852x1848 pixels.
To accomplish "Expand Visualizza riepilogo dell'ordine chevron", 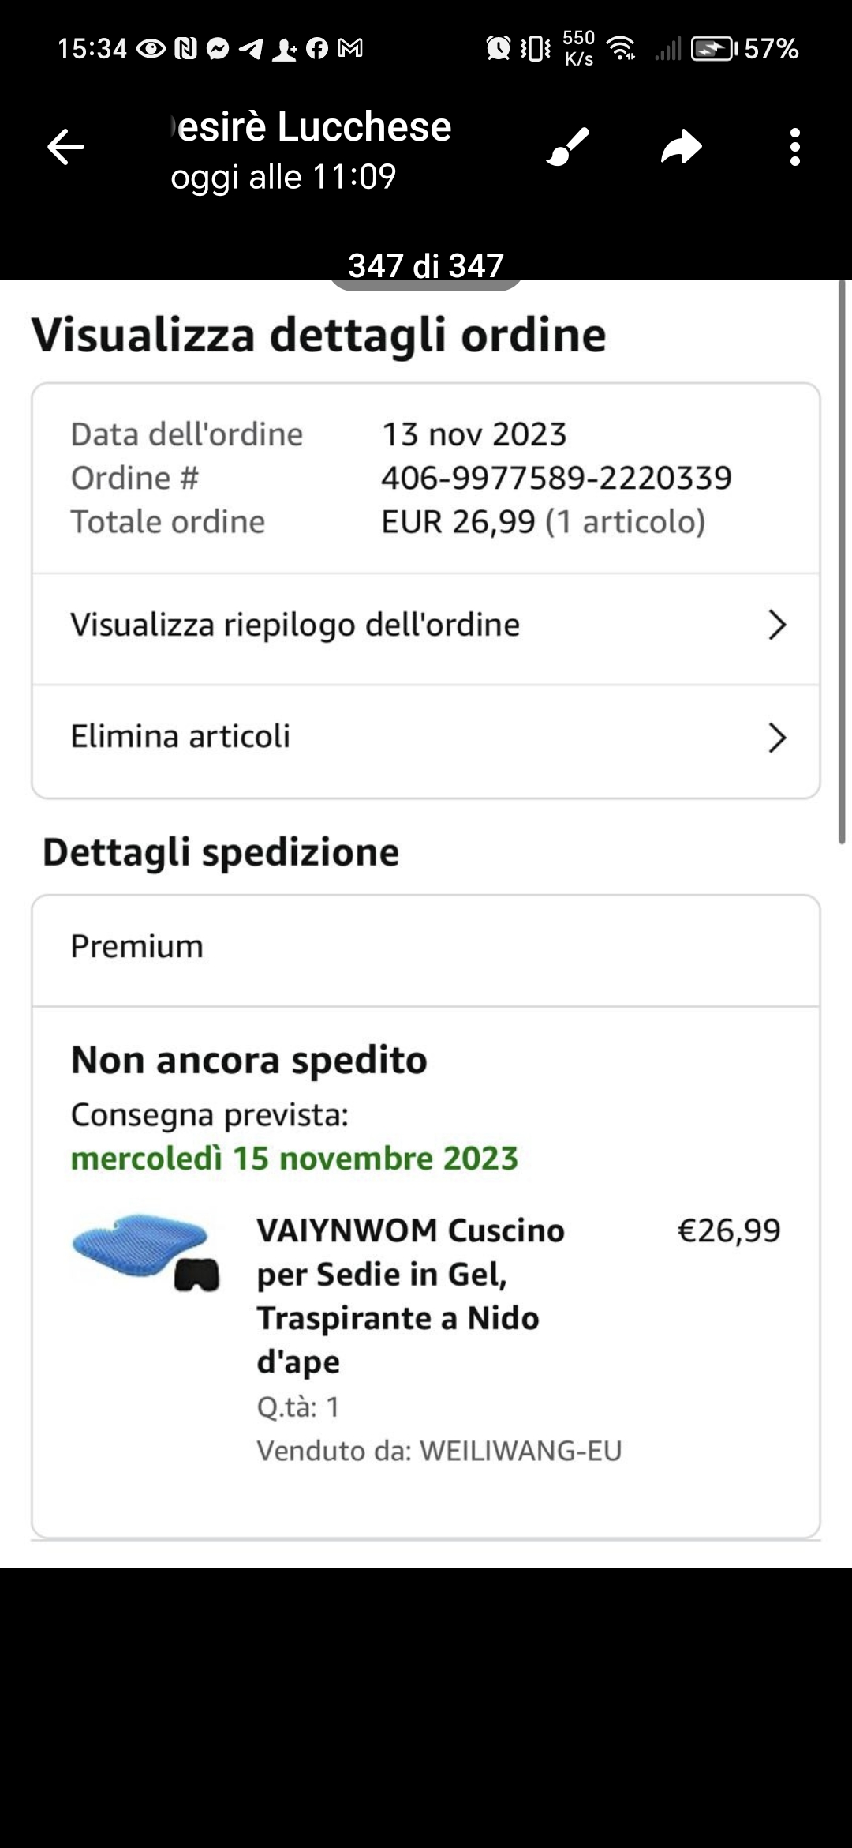I will click(x=777, y=625).
